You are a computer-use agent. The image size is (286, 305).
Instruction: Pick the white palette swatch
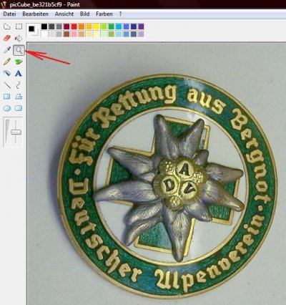(44, 34)
